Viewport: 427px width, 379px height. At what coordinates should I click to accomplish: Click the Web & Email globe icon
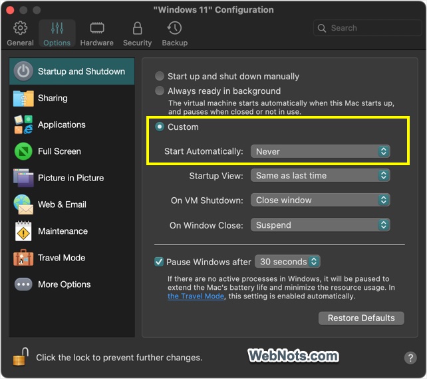[x=23, y=204]
